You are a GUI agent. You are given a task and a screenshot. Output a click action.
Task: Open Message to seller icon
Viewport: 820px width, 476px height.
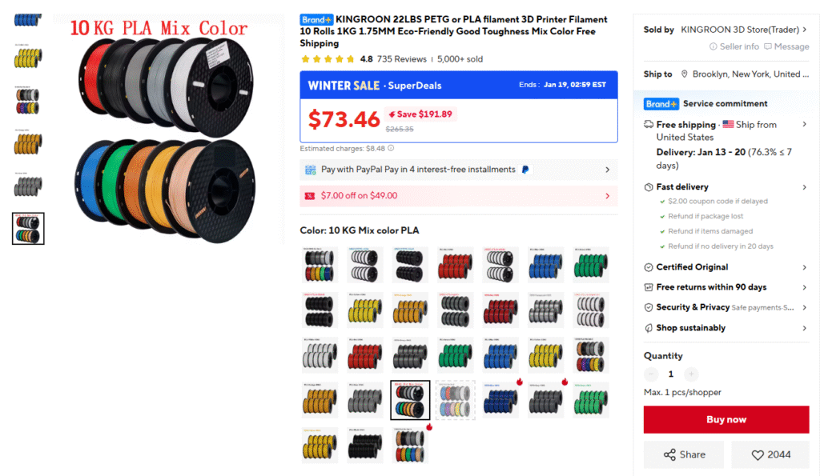[x=768, y=46]
